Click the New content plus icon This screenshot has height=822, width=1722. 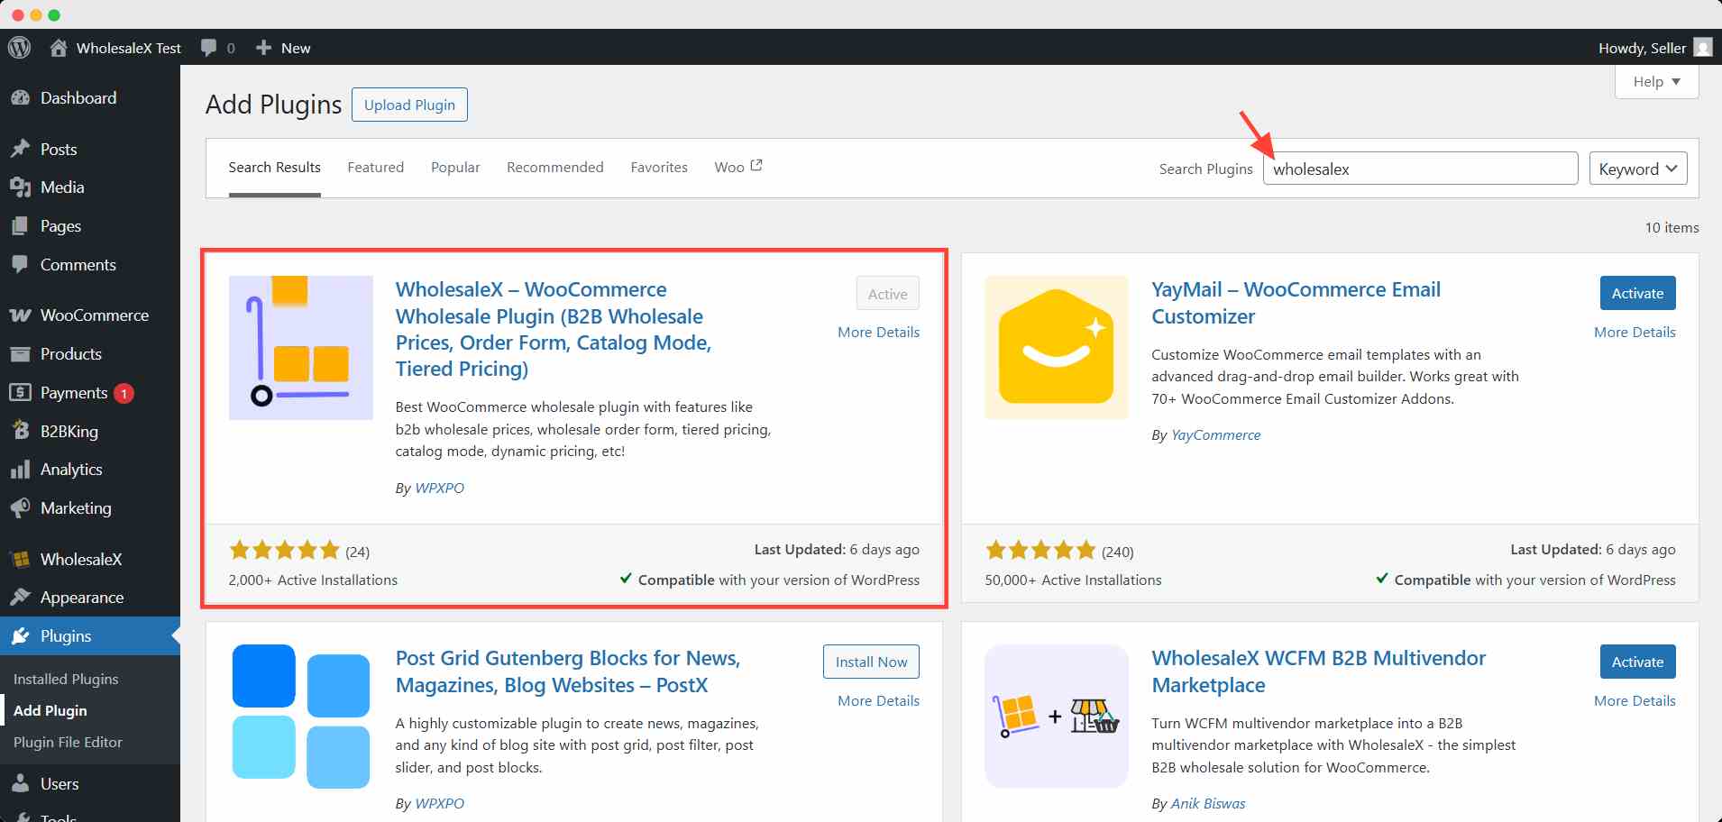point(263,48)
